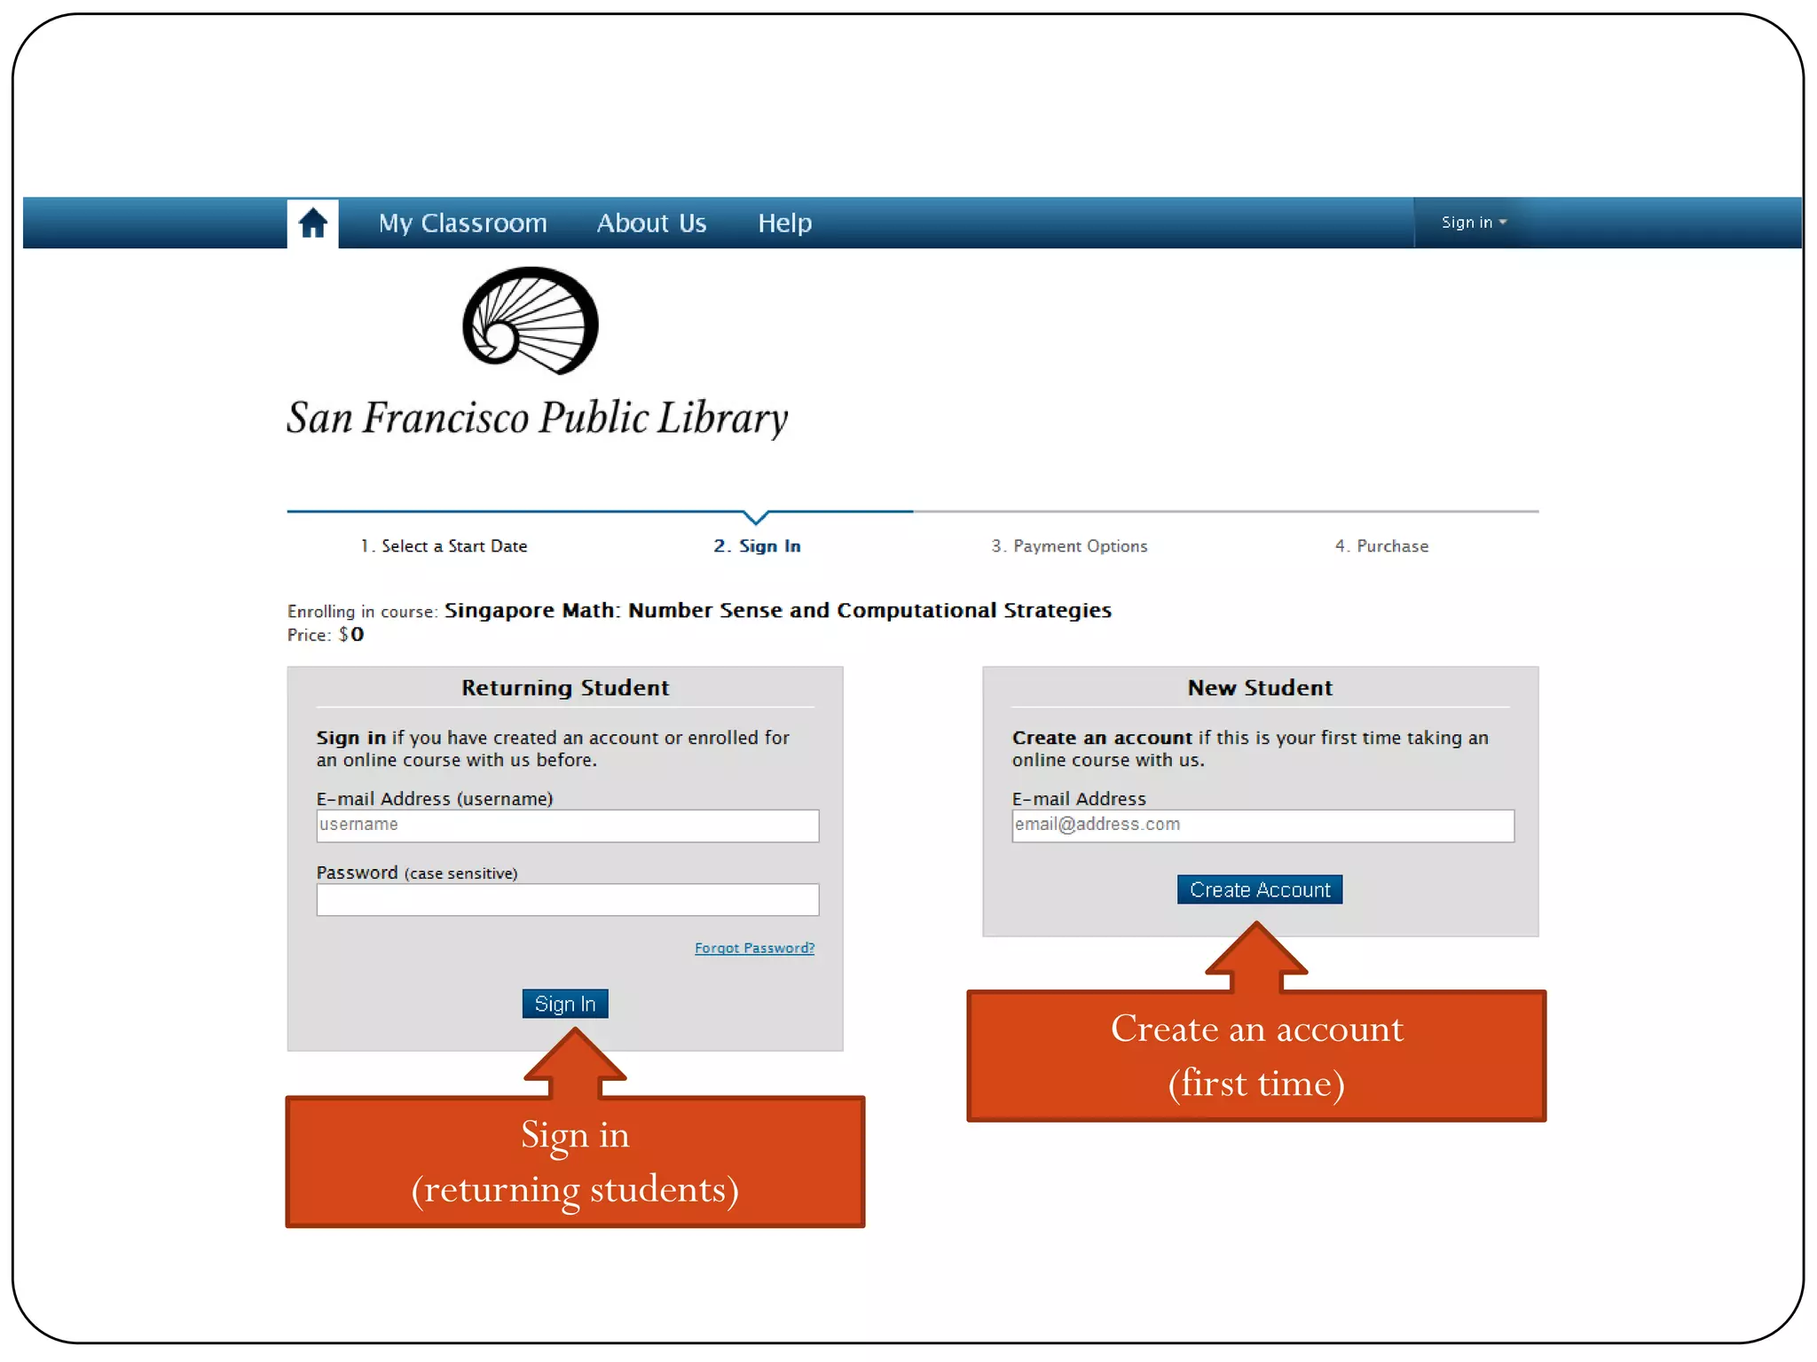Open the My Classroom menu item
This screenshot has width=1817, height=1362.
coord(462,223)
